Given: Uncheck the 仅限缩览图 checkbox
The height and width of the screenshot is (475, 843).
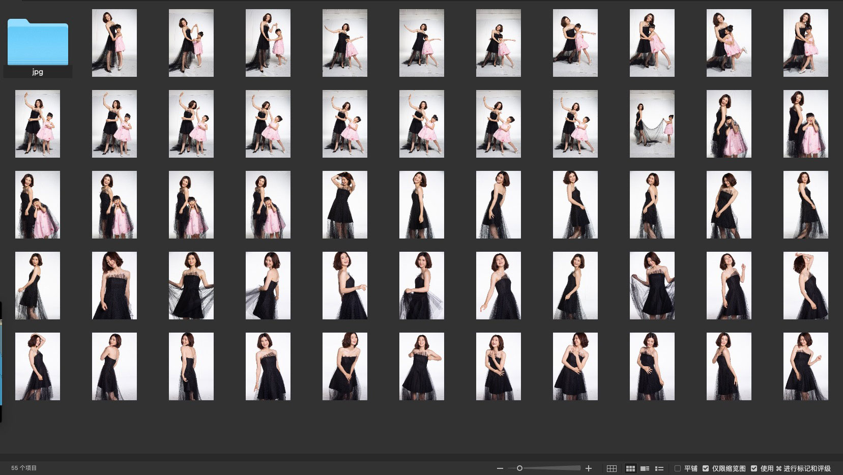Looking at the screenshot, I should [x=706, y=468].
